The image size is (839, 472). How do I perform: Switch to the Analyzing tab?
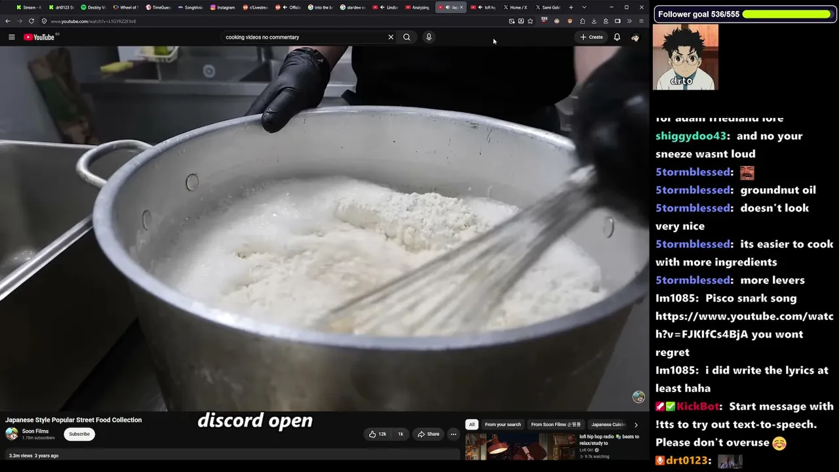[x=418, y=7]
